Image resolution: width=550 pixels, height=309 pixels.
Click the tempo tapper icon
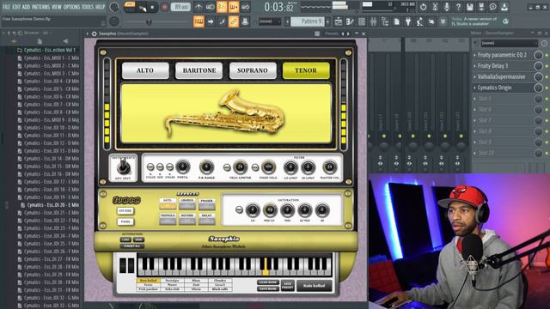coord(420,21)
